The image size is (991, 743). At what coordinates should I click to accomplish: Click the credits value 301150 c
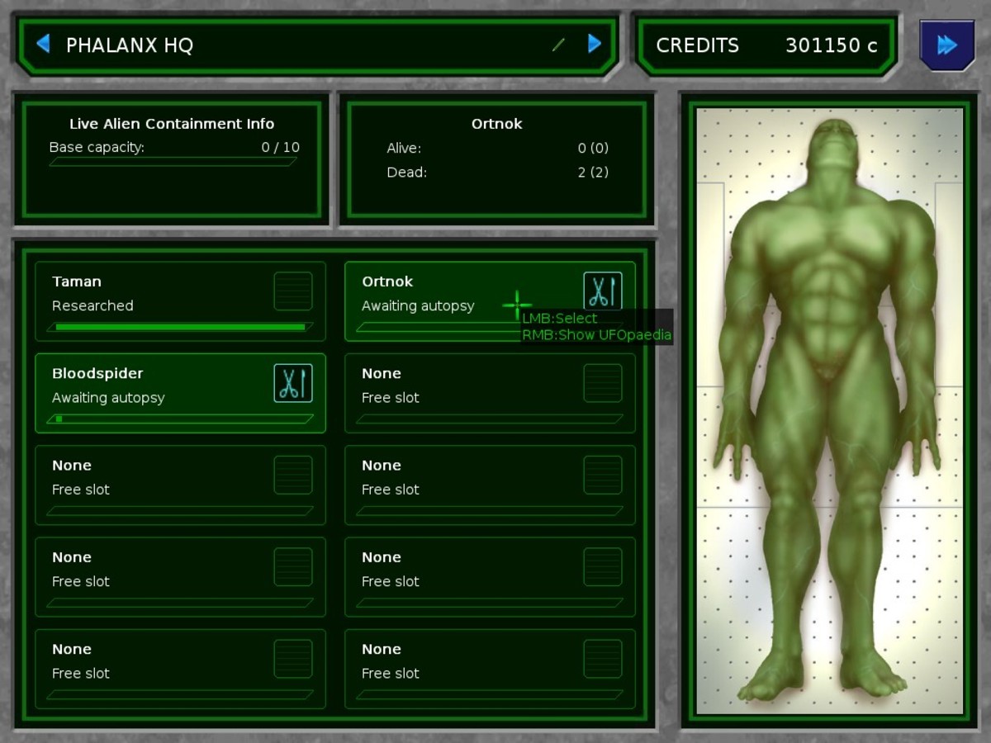[831, 45]
